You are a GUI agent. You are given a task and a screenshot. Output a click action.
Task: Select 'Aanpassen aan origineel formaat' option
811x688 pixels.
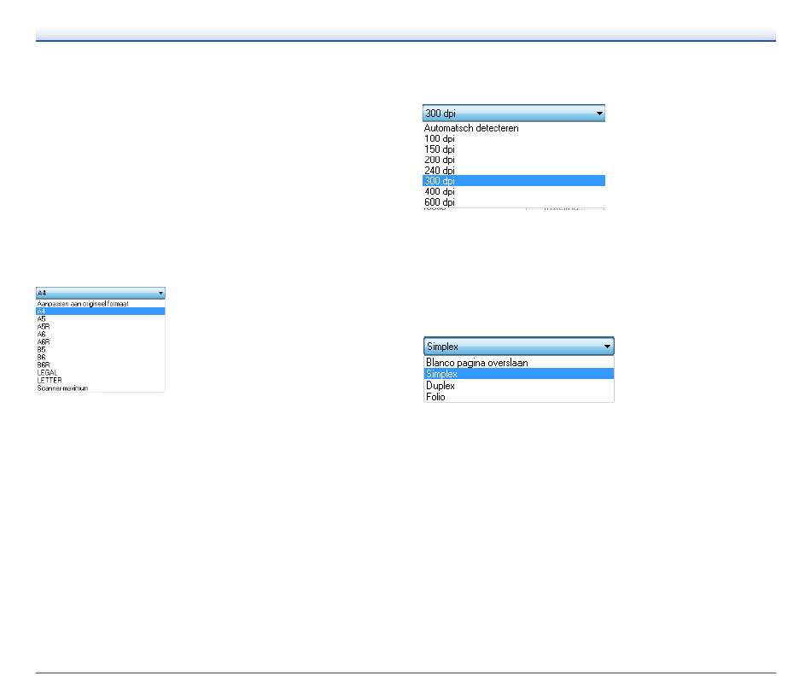pyautogui.click(x=83, y=304)
